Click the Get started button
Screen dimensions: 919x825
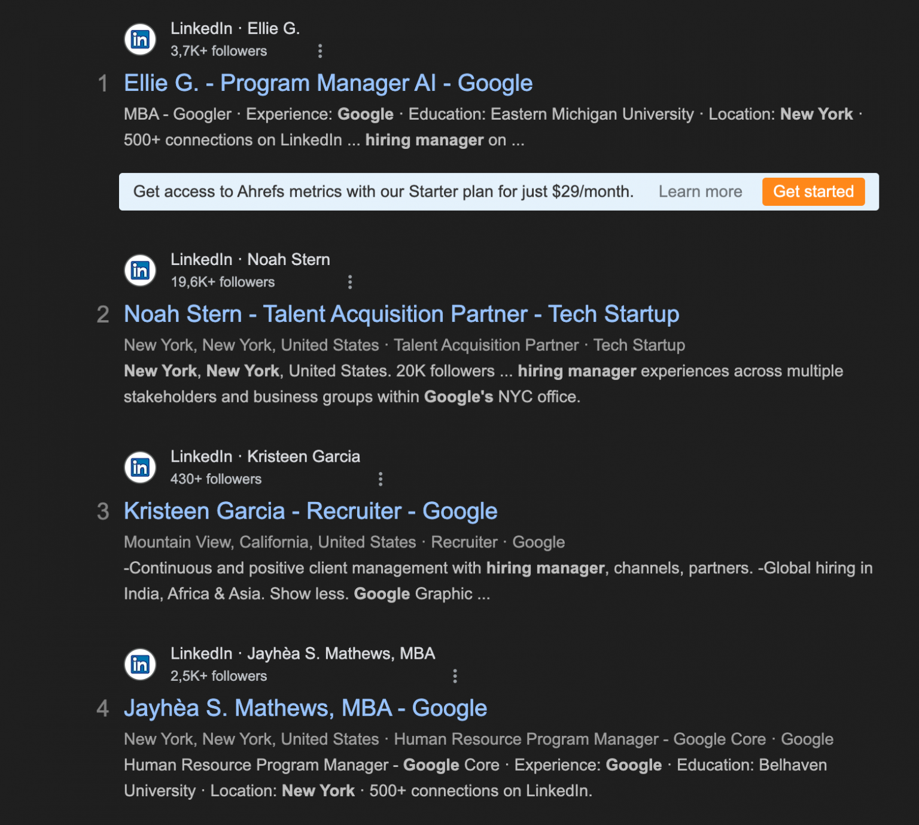[x=813, y=191]
